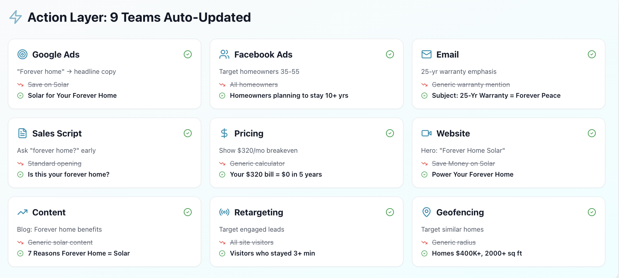Open the Sales Script card title
This screenshot has width=619, height=278.
[57, 134]
